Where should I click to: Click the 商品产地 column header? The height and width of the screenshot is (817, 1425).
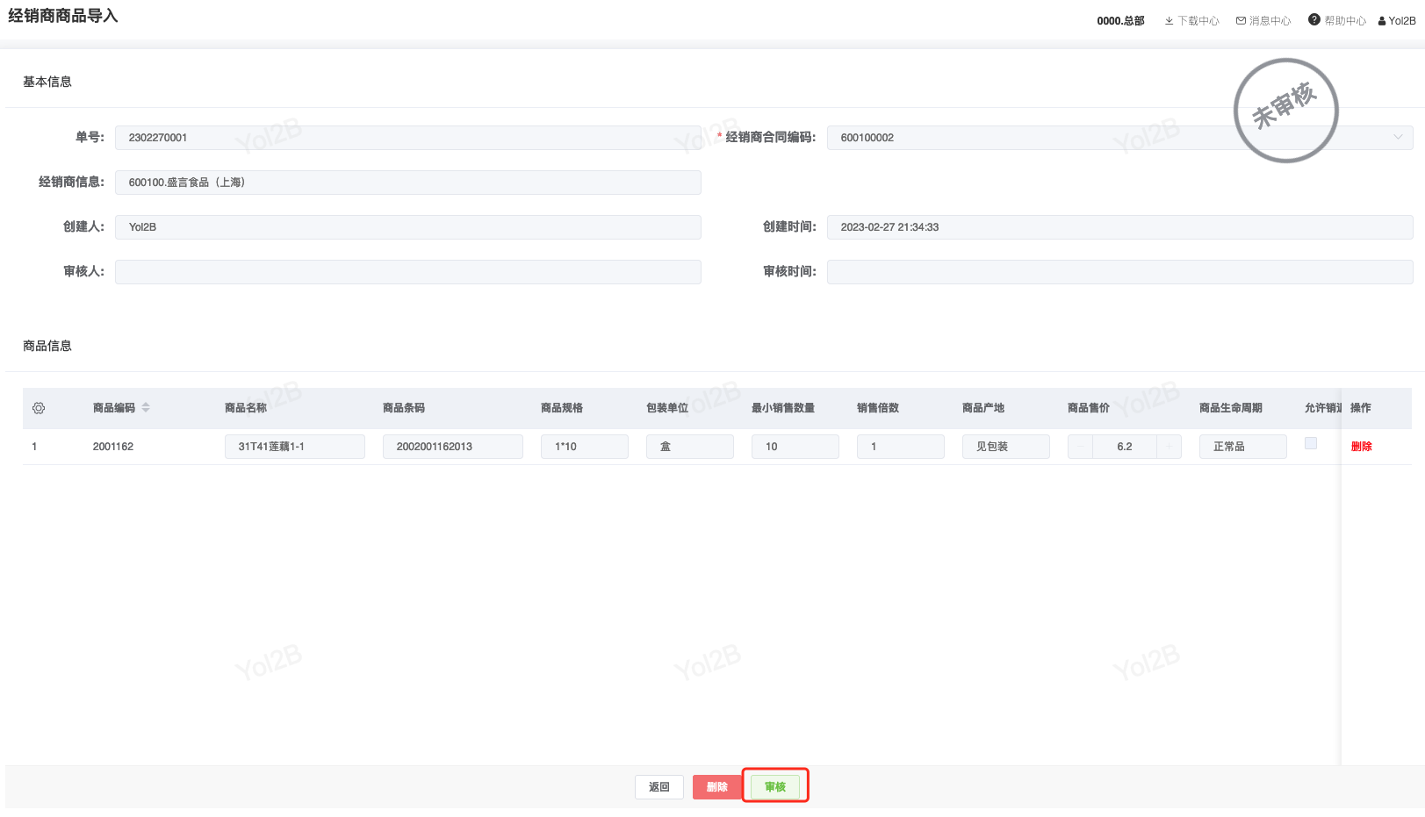click(x=983, y=408)
